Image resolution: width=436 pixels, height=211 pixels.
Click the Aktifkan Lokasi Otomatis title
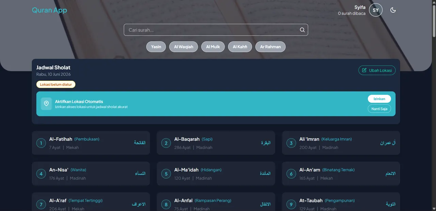79,102
